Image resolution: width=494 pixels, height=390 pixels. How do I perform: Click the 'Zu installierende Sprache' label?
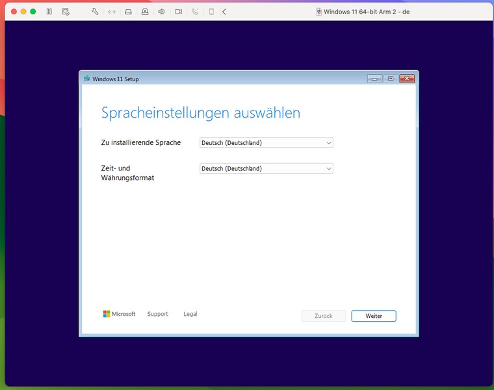141,142
